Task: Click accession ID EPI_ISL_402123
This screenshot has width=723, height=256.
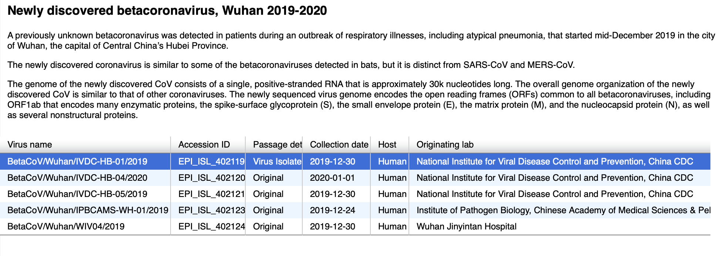Action: click(211, 210)
